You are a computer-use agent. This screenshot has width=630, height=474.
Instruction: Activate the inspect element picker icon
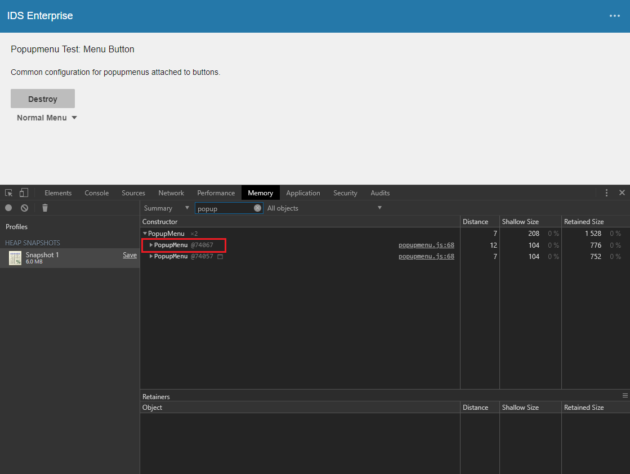8,193
